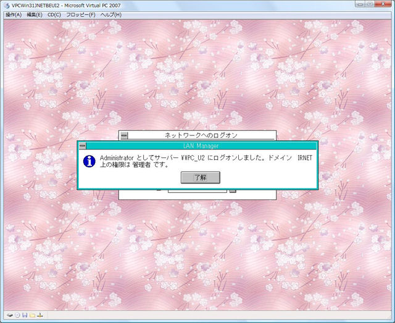
Task: Click the blue information icon in dialog
Action: click(x=89, y=161)
